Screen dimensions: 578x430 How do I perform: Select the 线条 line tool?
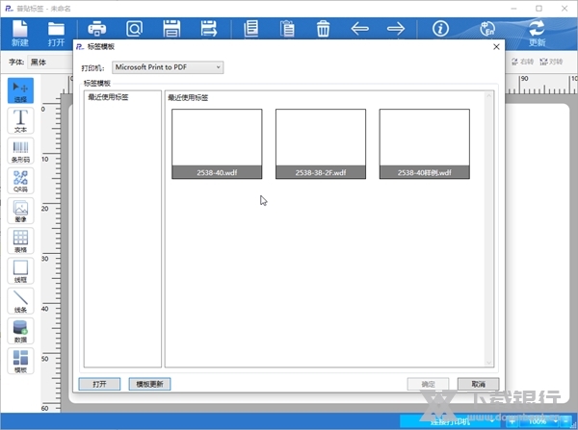coord(20,302)
